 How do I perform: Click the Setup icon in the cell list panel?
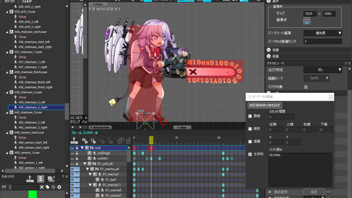30,179
